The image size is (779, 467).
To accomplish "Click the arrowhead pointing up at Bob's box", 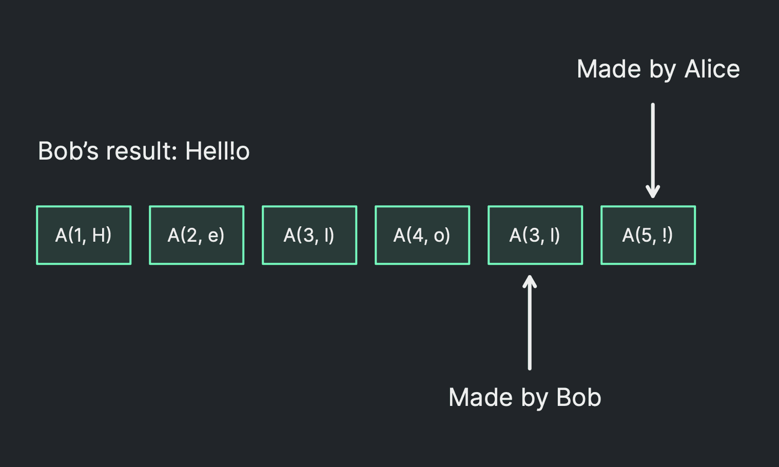I will (530, 282).
